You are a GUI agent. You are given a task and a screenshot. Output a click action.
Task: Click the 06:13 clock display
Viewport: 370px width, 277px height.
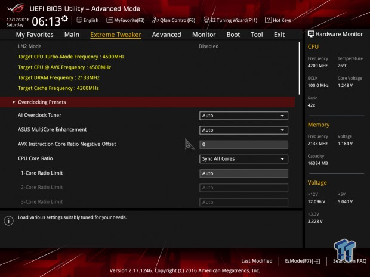click(x=47, y=21)
